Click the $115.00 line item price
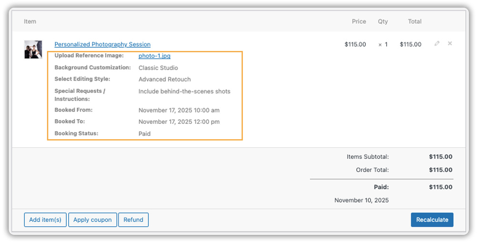 (x=355, y=44)
